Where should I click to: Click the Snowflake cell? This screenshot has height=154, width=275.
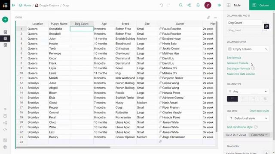(x=59, y=29)
